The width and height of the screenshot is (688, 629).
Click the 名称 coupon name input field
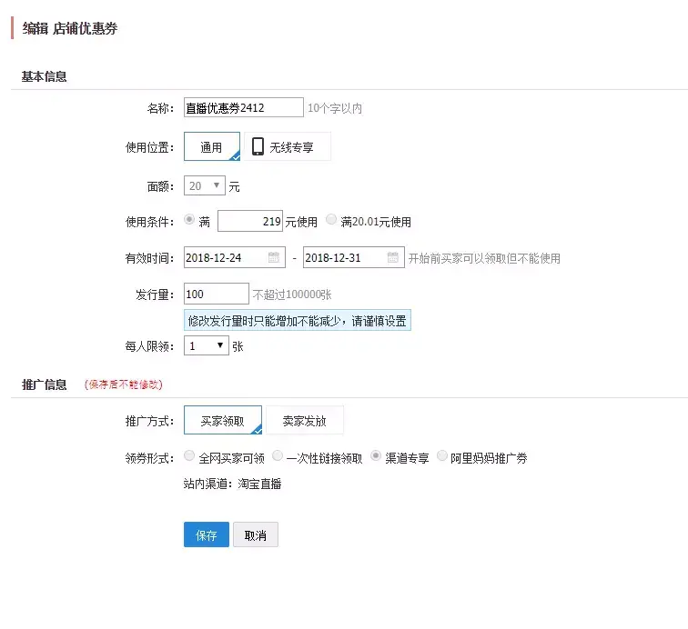click(244, 107)
